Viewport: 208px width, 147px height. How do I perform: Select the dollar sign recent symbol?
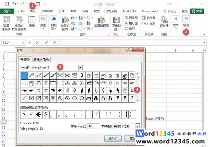[x=46, y=114]
